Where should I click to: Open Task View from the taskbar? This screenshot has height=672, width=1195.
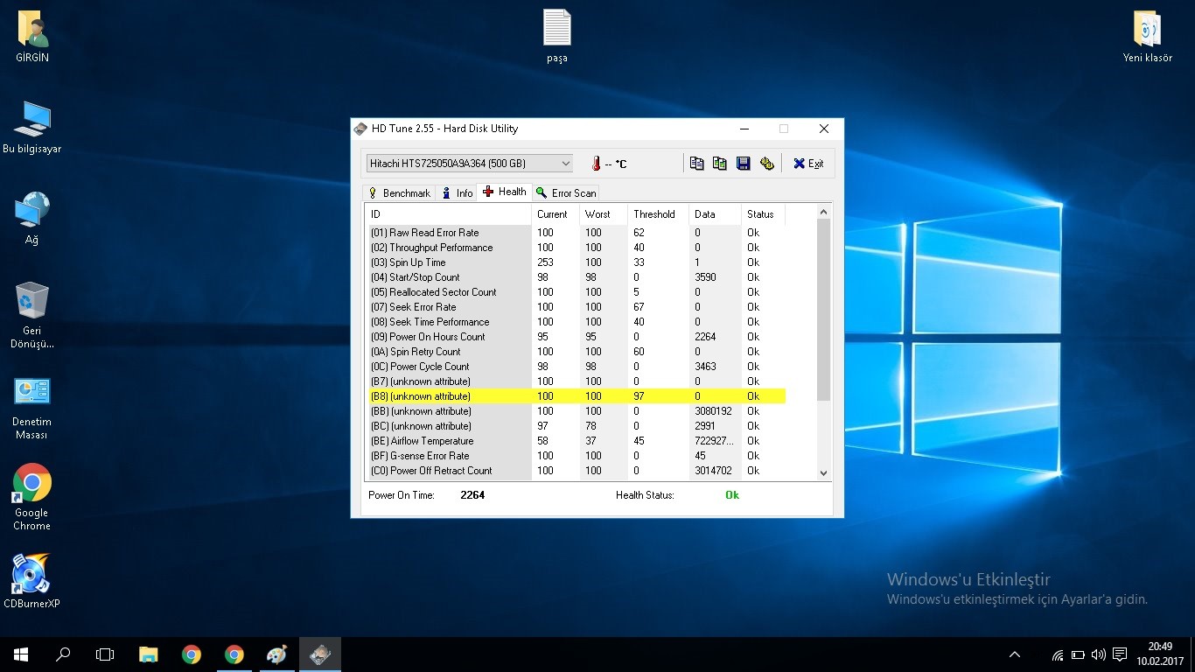click(105, 654)
